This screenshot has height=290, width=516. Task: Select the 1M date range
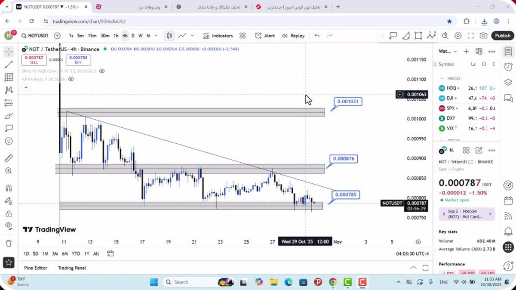point(45,253)
